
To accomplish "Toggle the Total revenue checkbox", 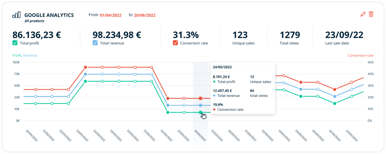I will point(95,43).
